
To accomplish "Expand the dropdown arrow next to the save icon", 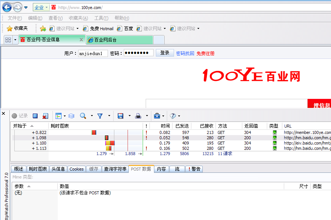I will (x=129, y=116).
